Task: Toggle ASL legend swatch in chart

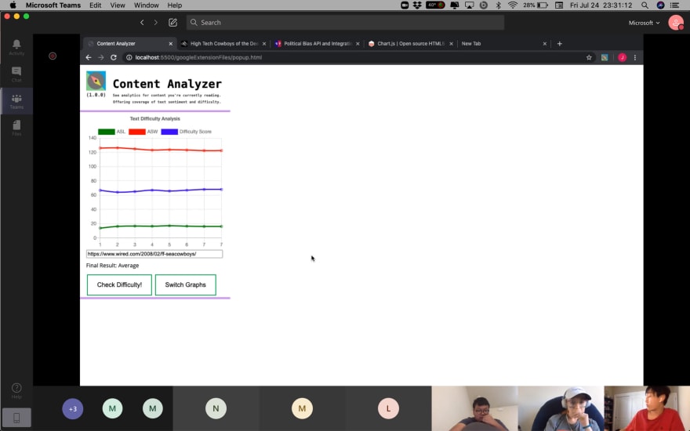Action: pyautogui.click(x=106, y=132)
